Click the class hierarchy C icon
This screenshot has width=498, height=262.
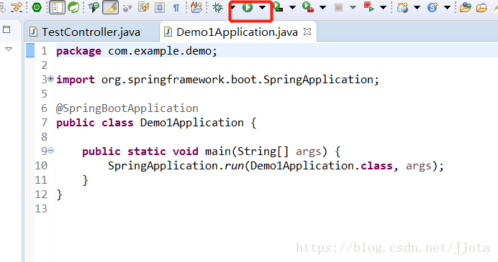94,7
